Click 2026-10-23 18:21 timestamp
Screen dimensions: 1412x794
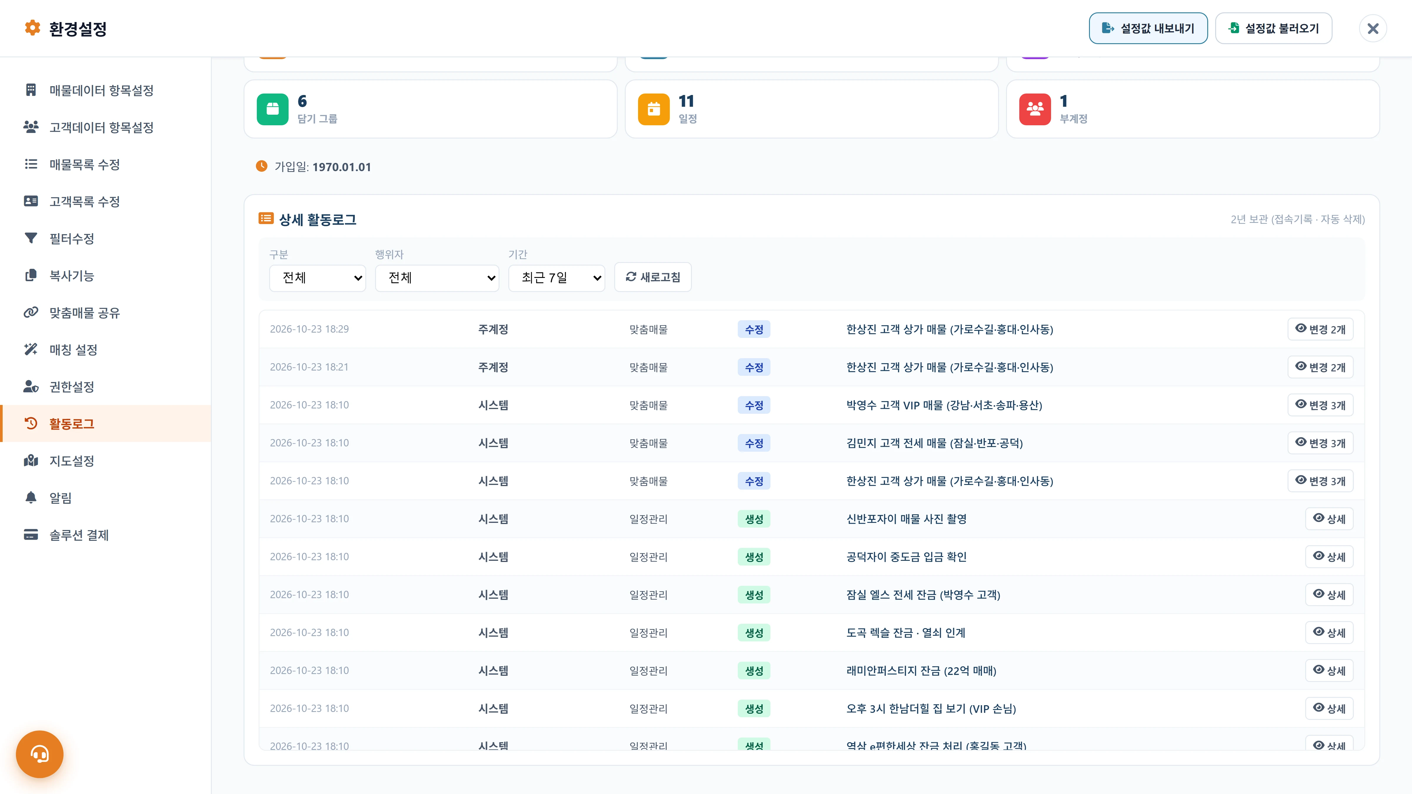(309, 367)
